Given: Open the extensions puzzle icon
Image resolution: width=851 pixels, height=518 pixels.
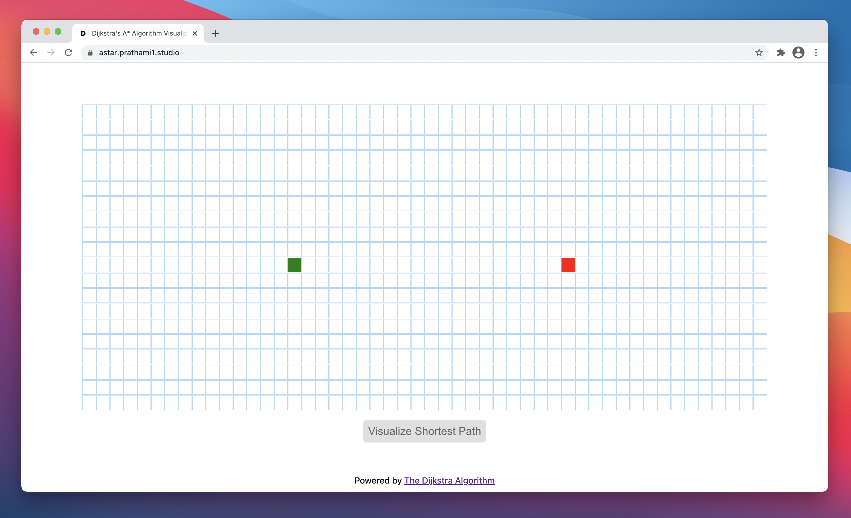Looking at the screenshot, I should [781, 53].
